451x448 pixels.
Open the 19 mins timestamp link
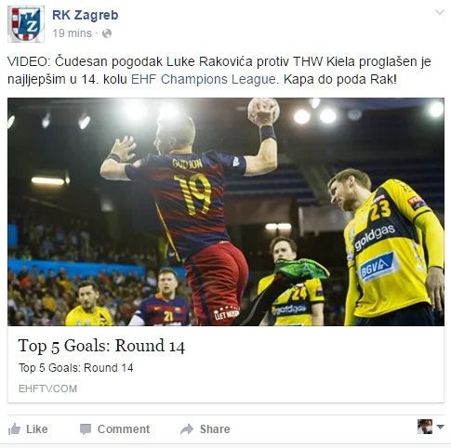coord(72,33)
